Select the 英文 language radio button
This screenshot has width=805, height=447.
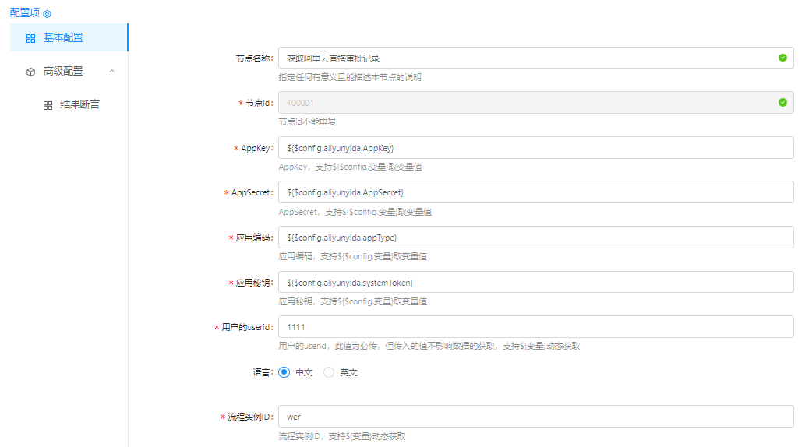(x=329, y=372)
